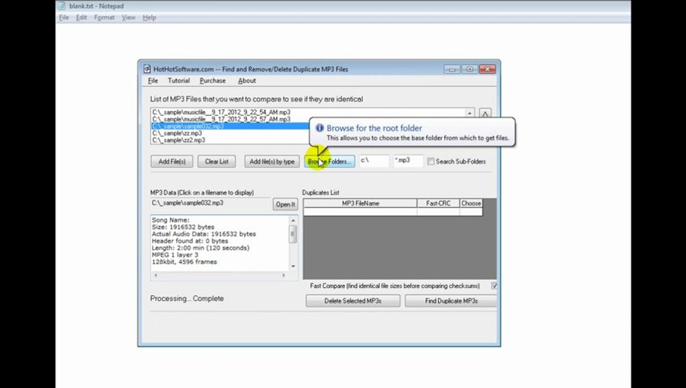Open Notepad's Edit menu
This screenshot has height=388, width=686.
tap(81, 17)
